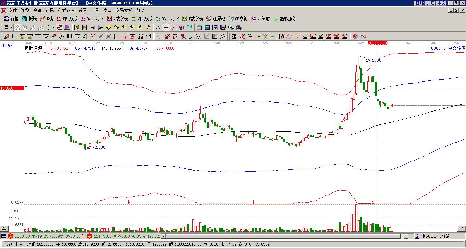This screenshot has height=249, width=466.
Task: Select the circular Gann wheel drawing tool
Action: pyautogui.click(x=62, y=36)
